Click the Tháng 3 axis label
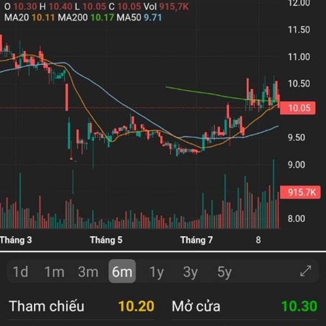The height and width of the screenshot is (326, 326). pos(16,240)
